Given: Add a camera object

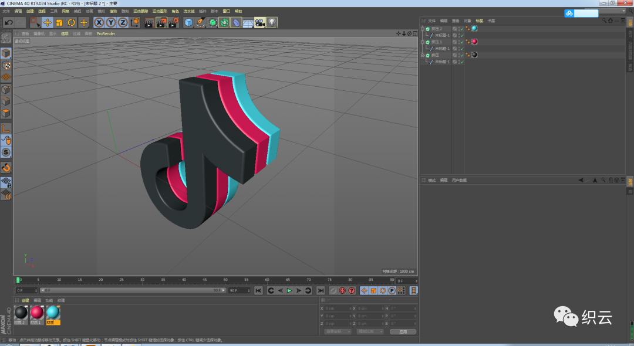Looking at the screenshot, I should [260, 23].
